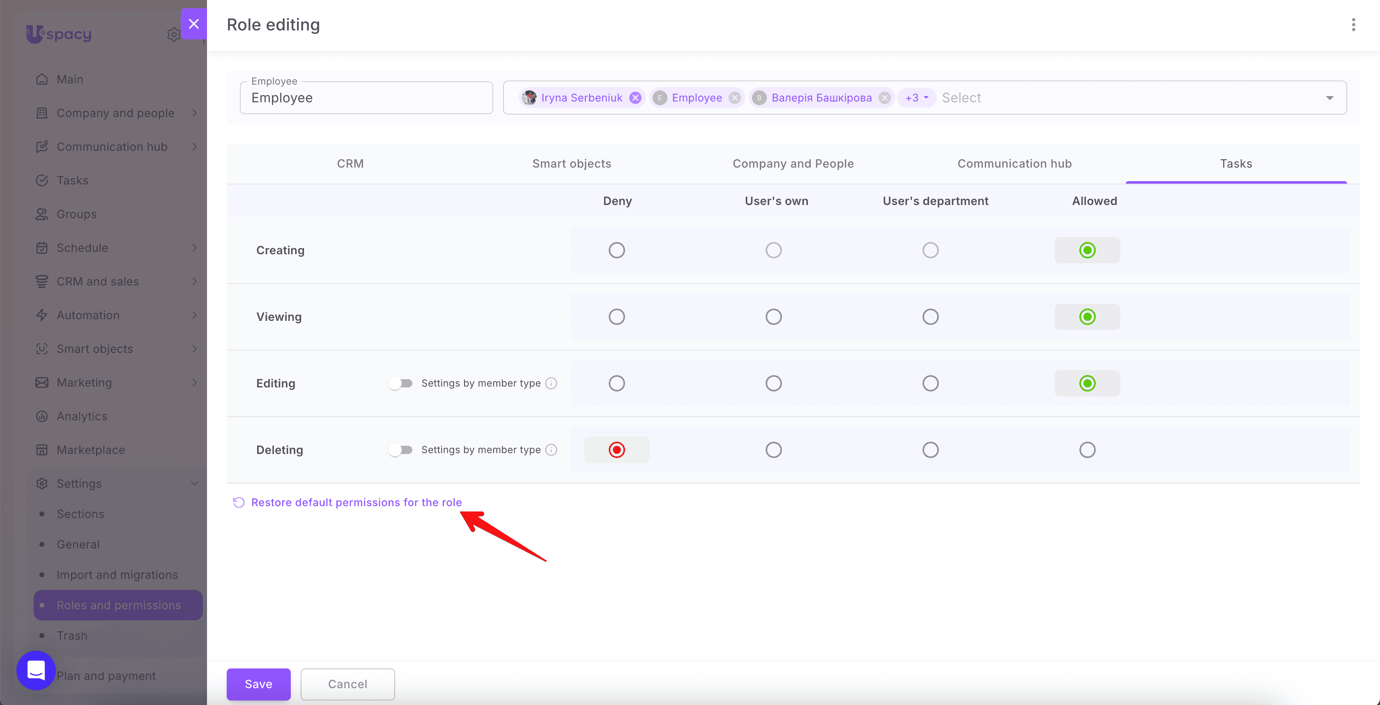Open the three-dot options menu

[x=1353, y=25]
